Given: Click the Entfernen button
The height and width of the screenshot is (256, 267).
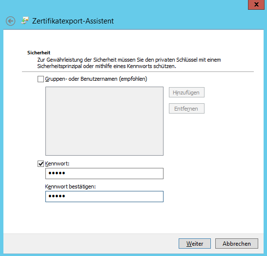Looking at the screenshot, I should [186, 109].
